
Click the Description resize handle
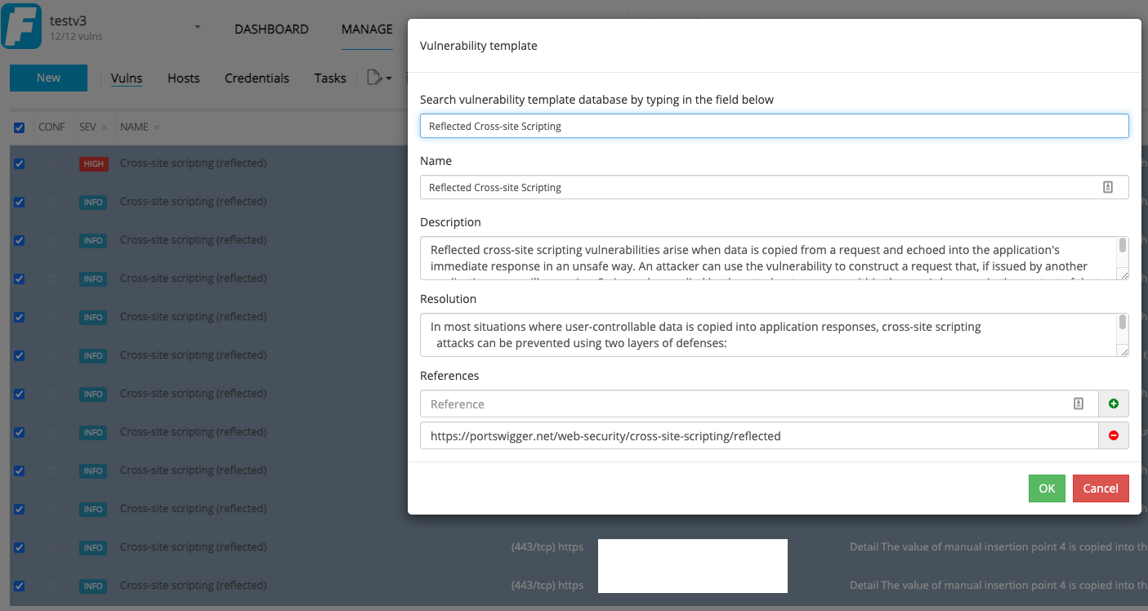click(1124, 275)
